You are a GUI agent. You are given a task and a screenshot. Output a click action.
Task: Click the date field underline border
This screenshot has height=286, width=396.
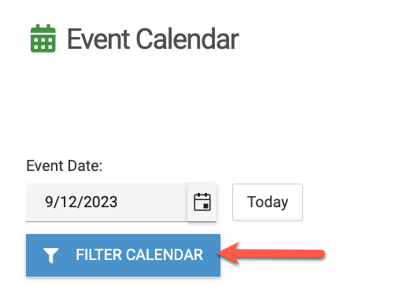[x=121, y=221]
